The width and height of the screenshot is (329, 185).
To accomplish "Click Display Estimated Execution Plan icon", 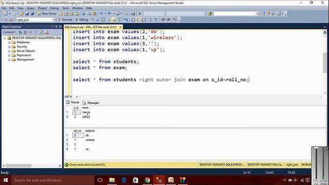I will click(103, 20).
